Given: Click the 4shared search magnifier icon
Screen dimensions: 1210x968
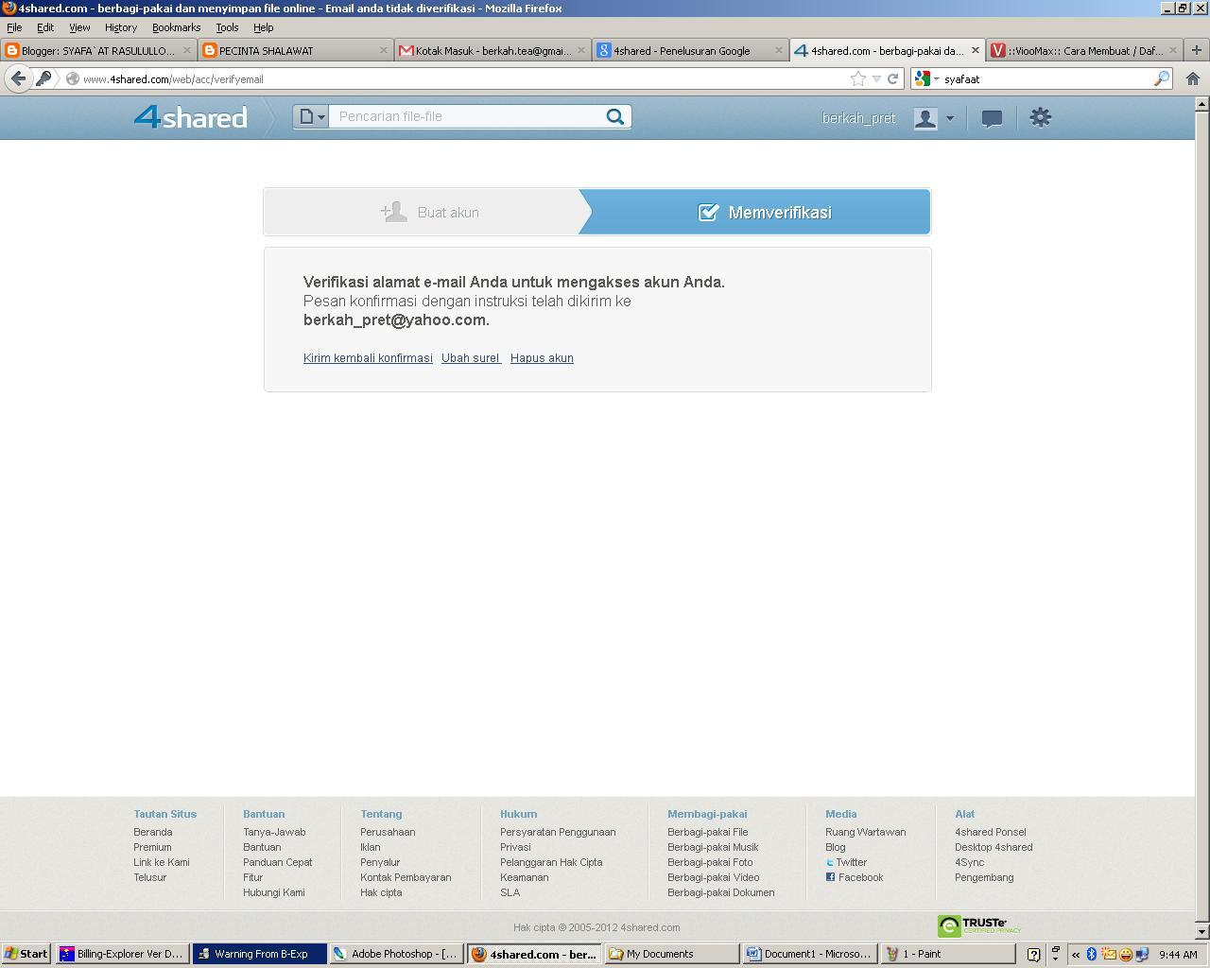Looking at the screenshot, I should (615, 116).
